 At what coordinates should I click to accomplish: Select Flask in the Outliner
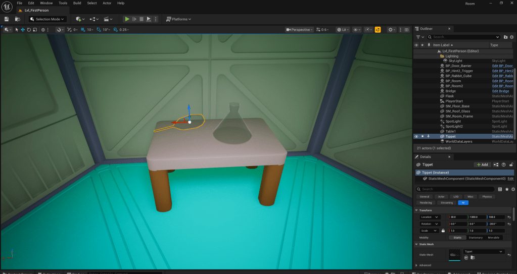(x=449, y=96)
